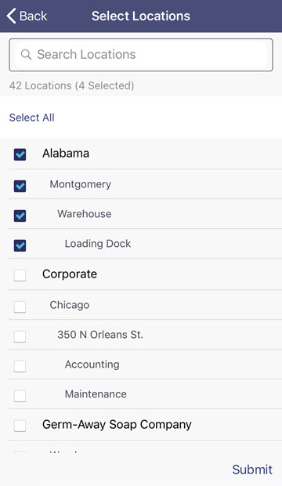Check the Corporate checkbox
Image resolution: width=282 pixels, height=486 pixels.
pos(20,275)
